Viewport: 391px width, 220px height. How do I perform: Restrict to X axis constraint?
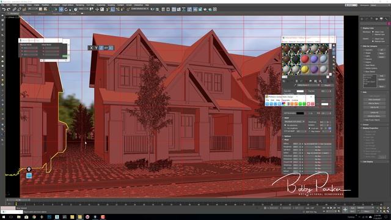pos(91,48)
